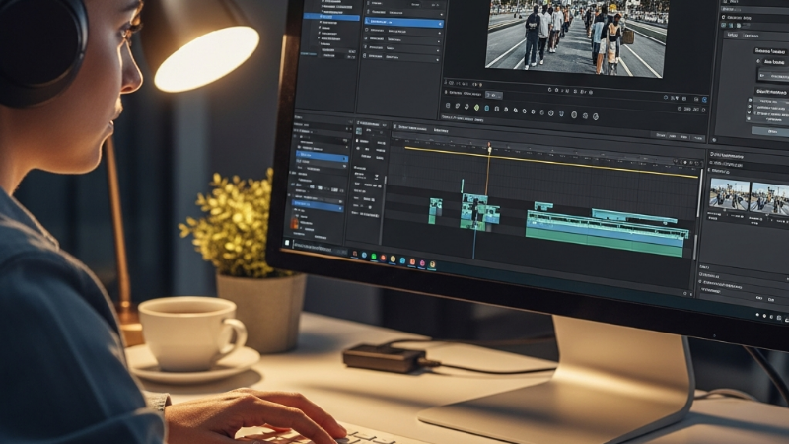Click the rightmost button above the timeline's right edge
Viewport: 789px width, 444px height.
(x=697, y=137)
